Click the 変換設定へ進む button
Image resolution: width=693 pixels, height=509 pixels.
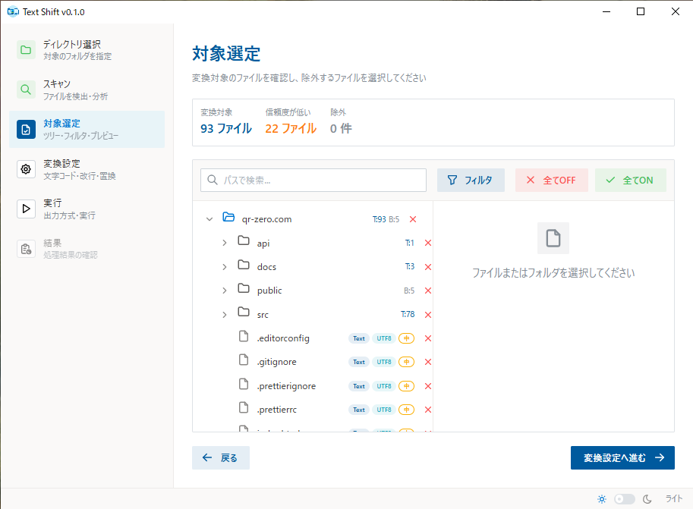point(622,457)
